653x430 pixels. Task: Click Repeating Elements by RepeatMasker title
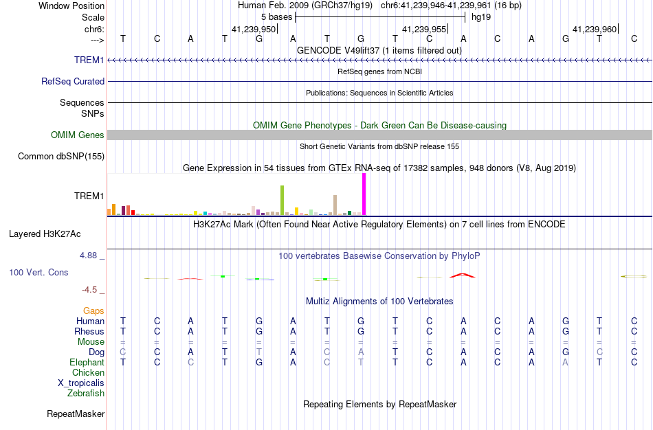coord(380,405)
